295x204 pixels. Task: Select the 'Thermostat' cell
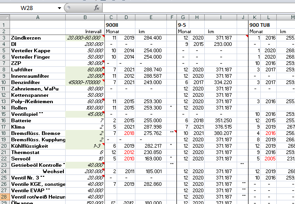pyautogui.click(x=38, y=153)
